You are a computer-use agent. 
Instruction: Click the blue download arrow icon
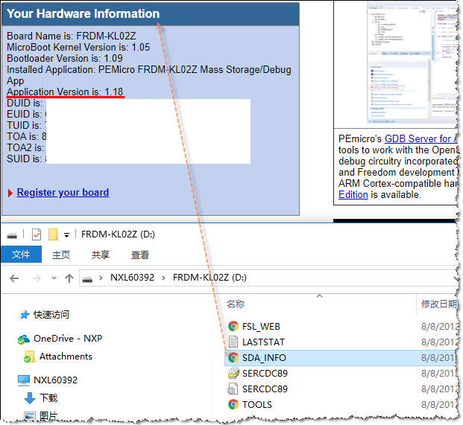click(30, 398)
